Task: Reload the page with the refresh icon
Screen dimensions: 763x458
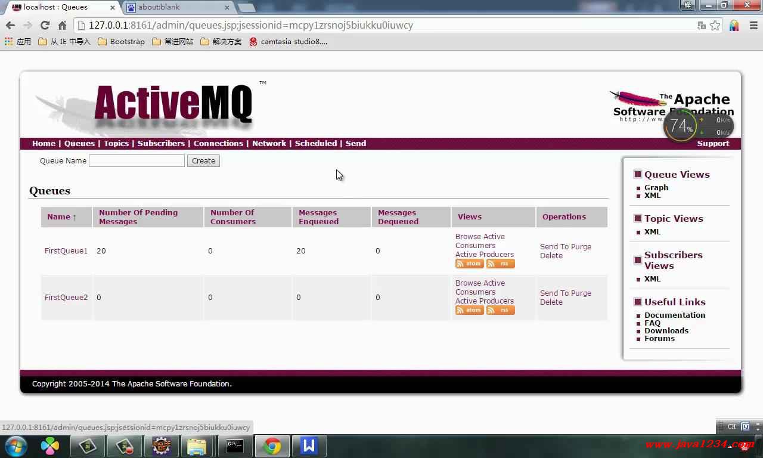Action: [x=45, y=25]
